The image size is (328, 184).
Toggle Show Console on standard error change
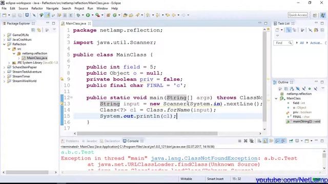(x=283, y=141)
